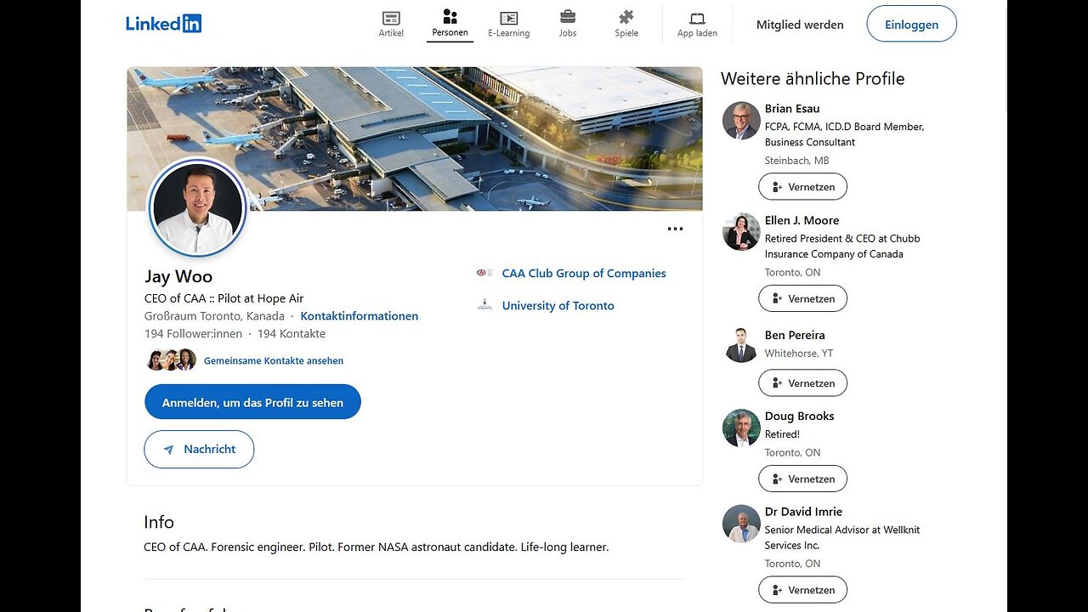Click the Info section heading
The width and height of the screenshot is (1088, 612).
coord(159,522)
